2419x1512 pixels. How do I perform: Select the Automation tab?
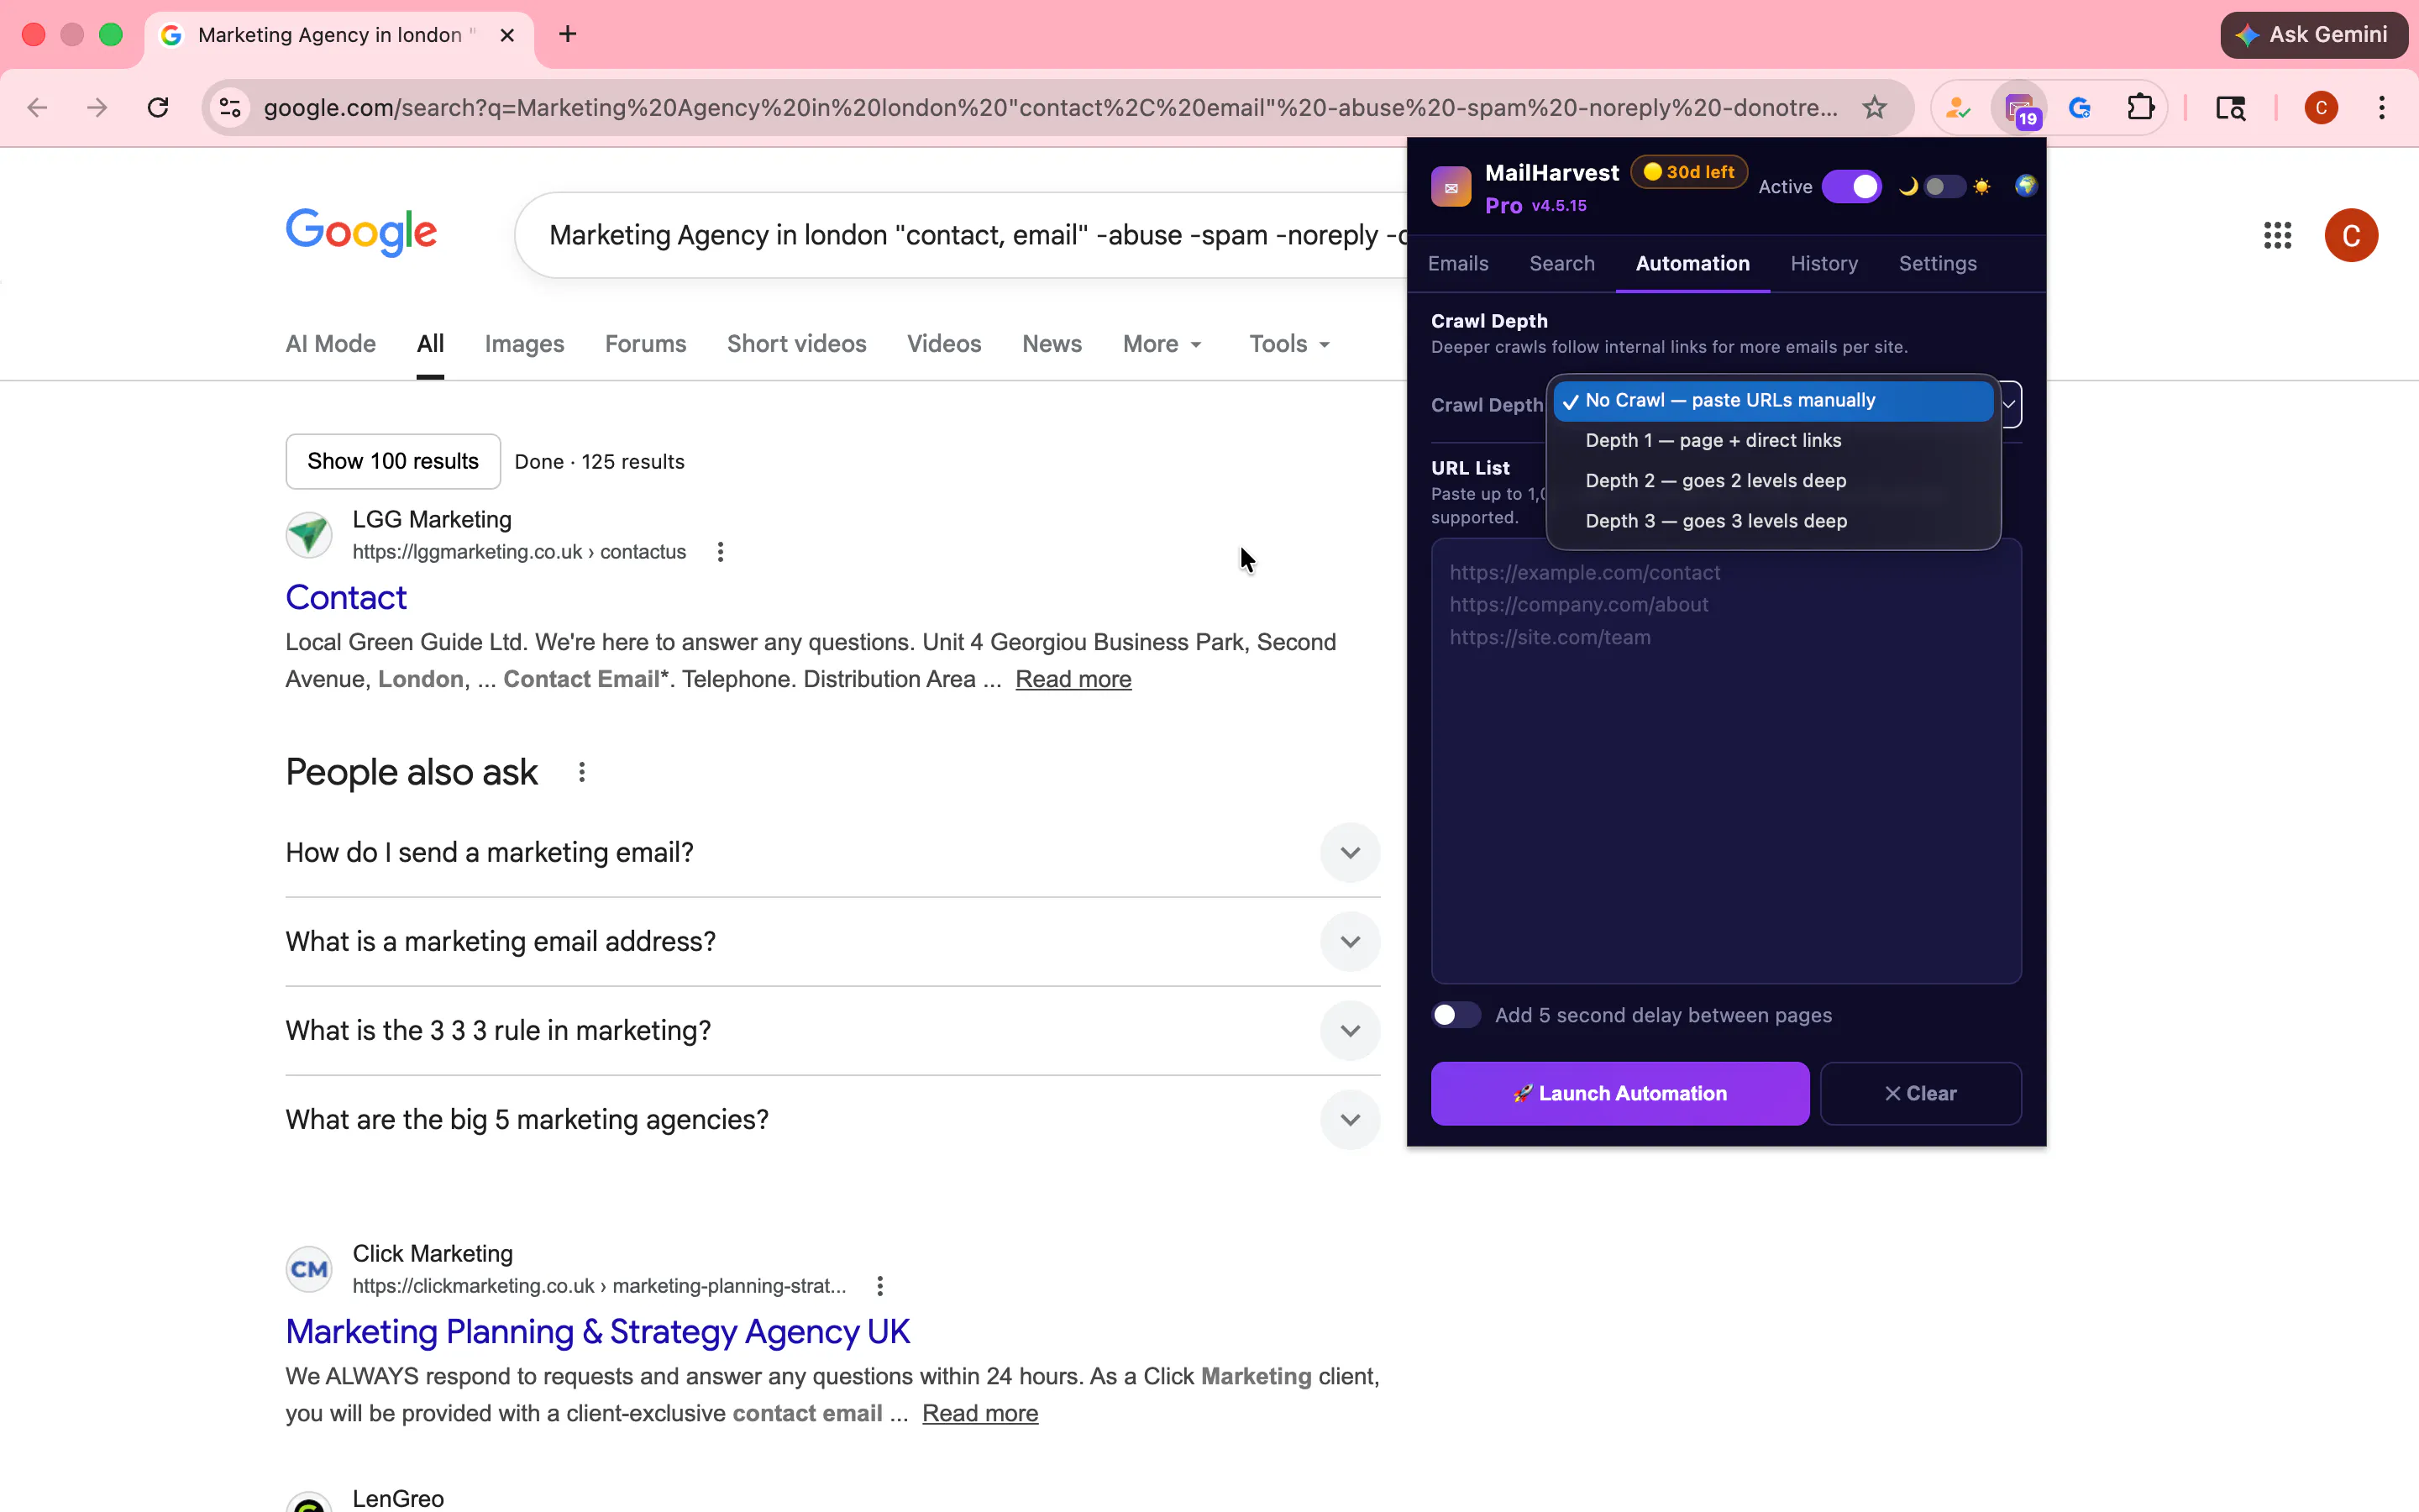click(x=1692, y=264)
